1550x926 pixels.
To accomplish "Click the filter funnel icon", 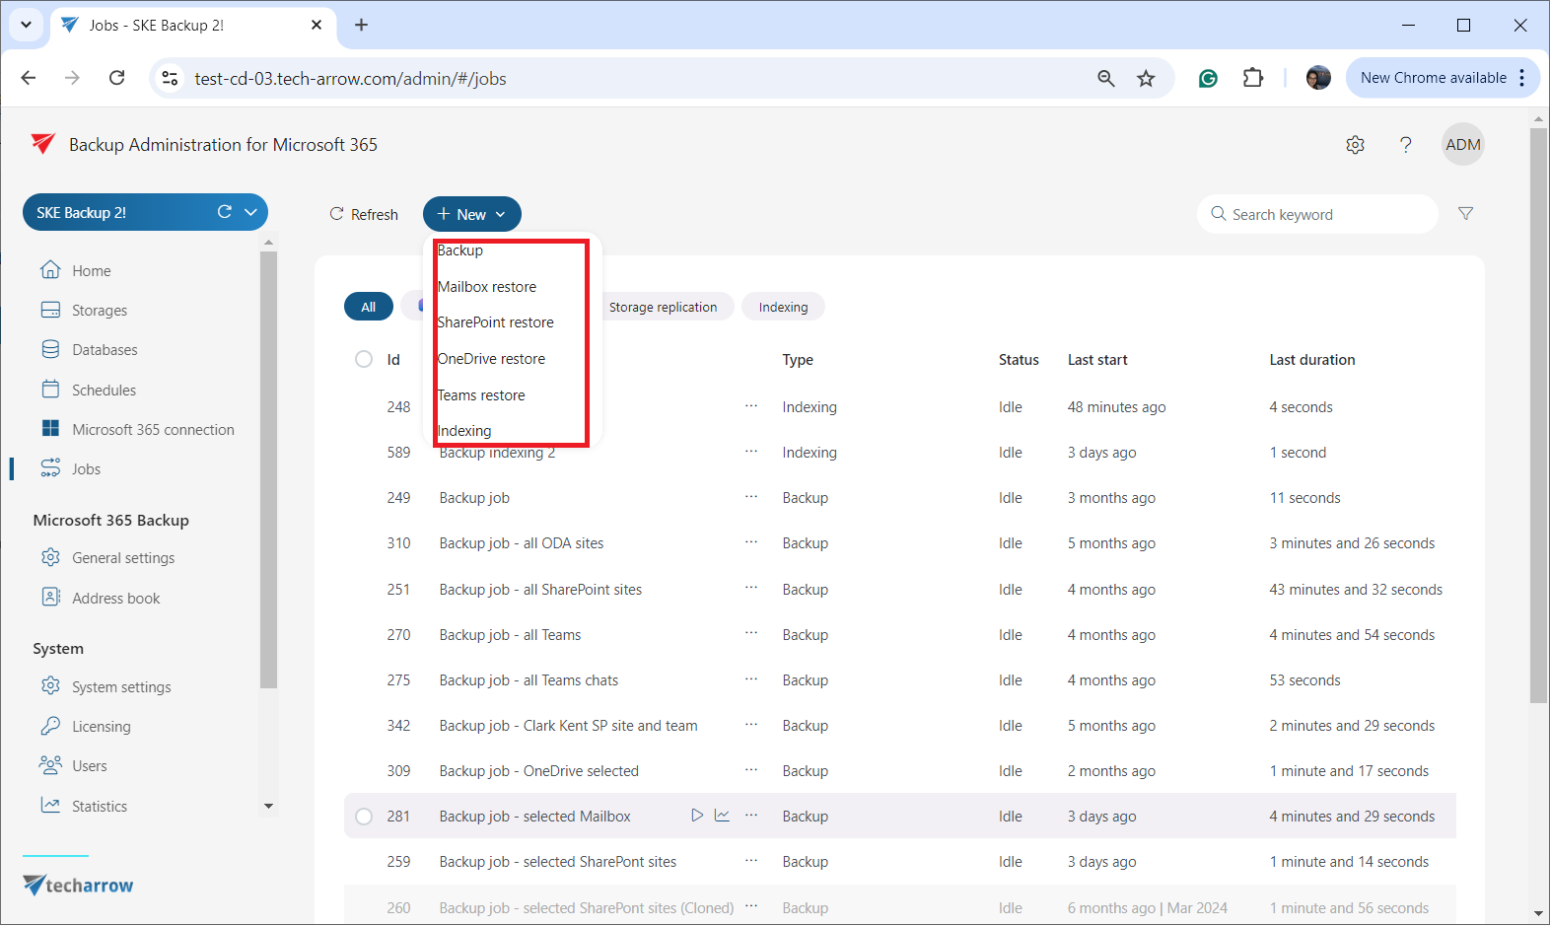I will (x=1465, y=214).
